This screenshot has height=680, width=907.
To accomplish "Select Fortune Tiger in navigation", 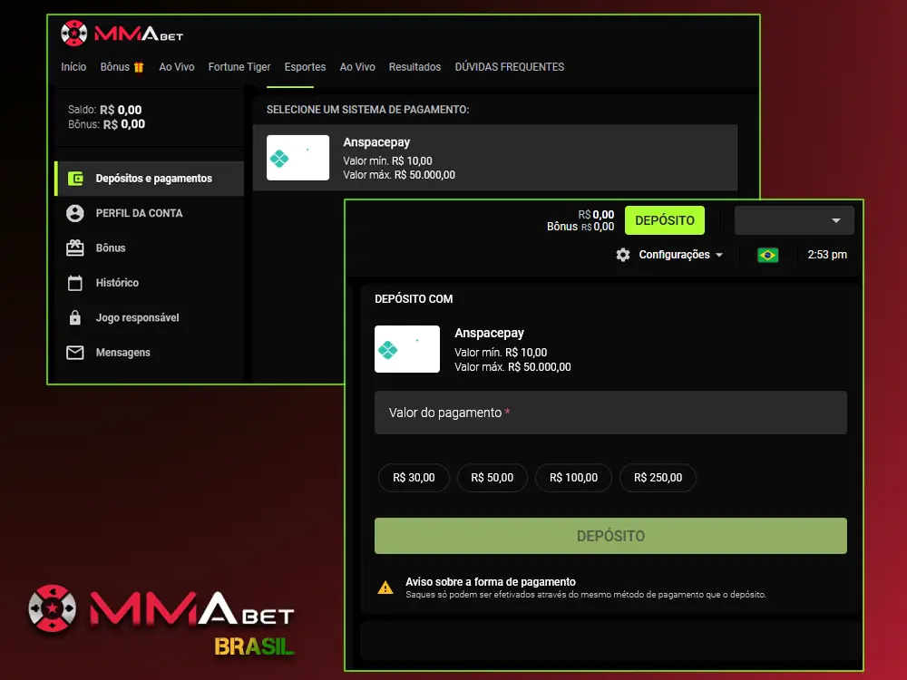I will tap(239, 66).
